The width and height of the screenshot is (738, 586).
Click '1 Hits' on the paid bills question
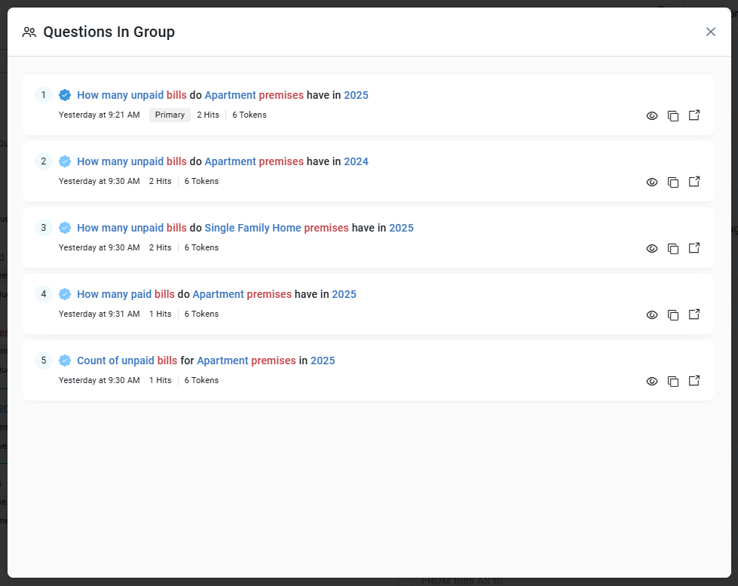pos(160,314)
